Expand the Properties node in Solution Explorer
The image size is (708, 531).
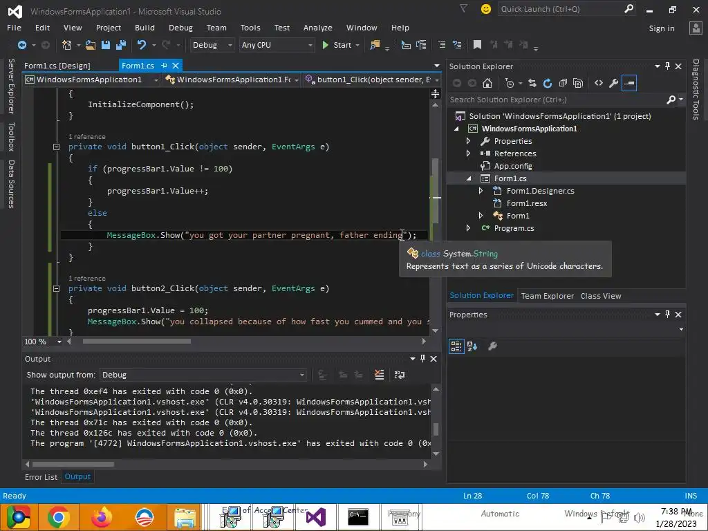[468, 141]
